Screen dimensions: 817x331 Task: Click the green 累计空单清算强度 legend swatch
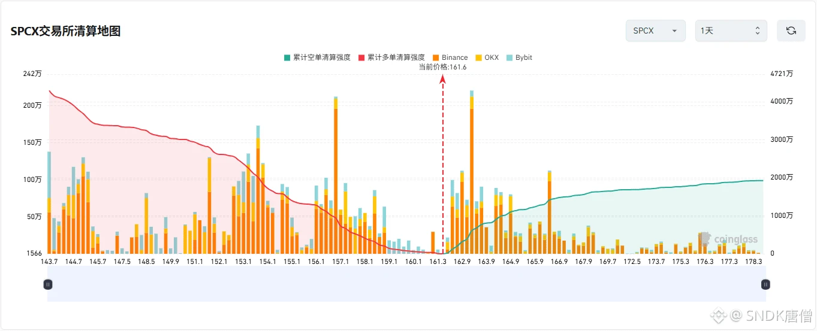point(287,57)
